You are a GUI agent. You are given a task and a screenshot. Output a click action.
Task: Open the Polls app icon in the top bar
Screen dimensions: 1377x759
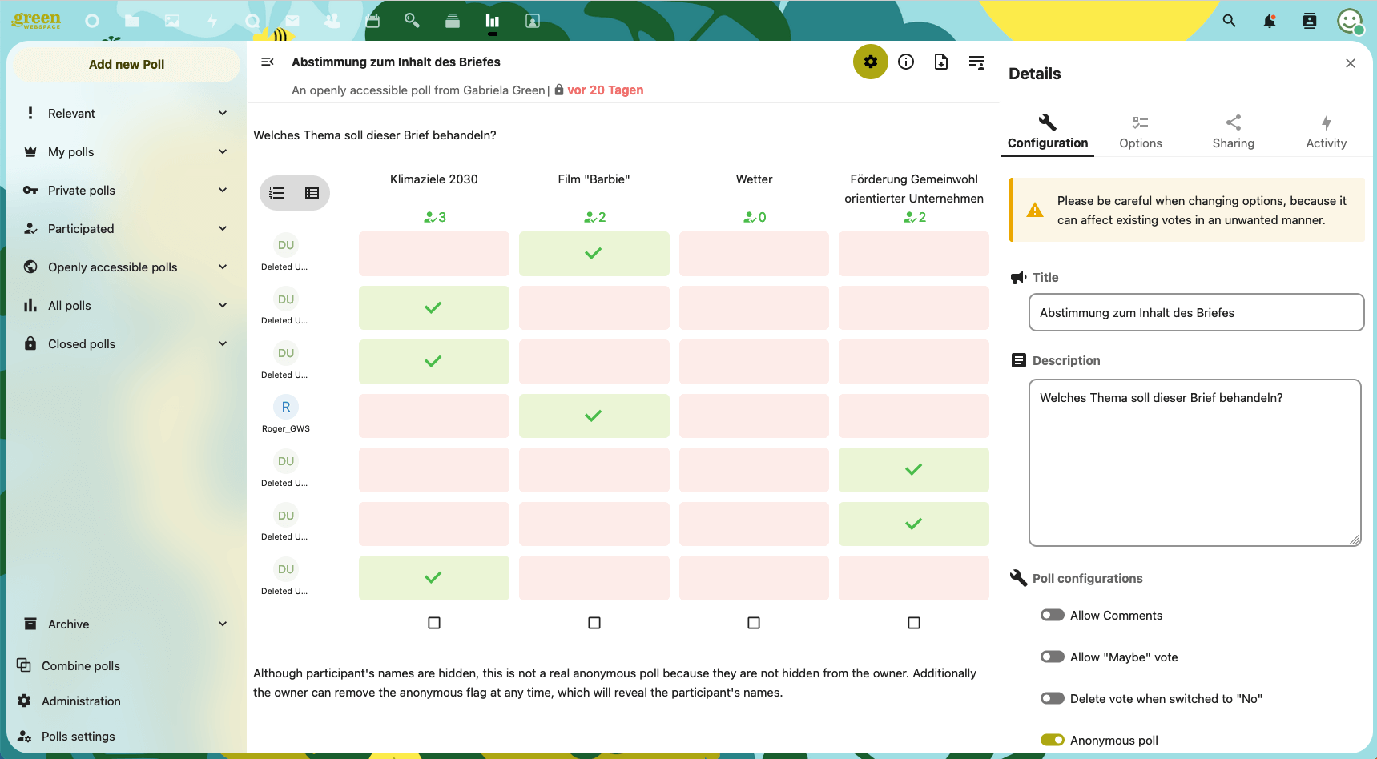click(x=493, y=21)
